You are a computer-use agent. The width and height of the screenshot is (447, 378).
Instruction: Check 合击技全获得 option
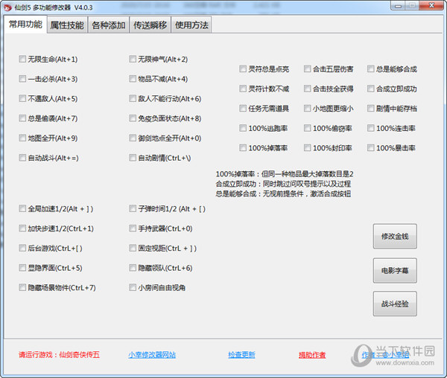tap(307, 89)
